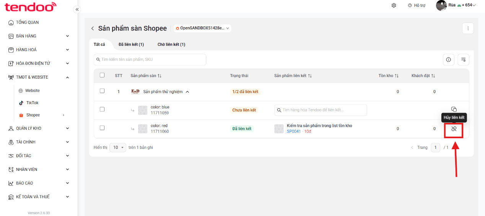Collapse the Sản phẩm thử nghiệm row

[x=187, y=92]
